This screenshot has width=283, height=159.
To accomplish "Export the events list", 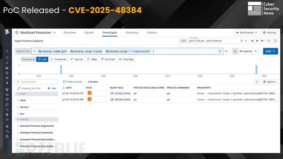I will pyautogui.click(x=257, y=82).
